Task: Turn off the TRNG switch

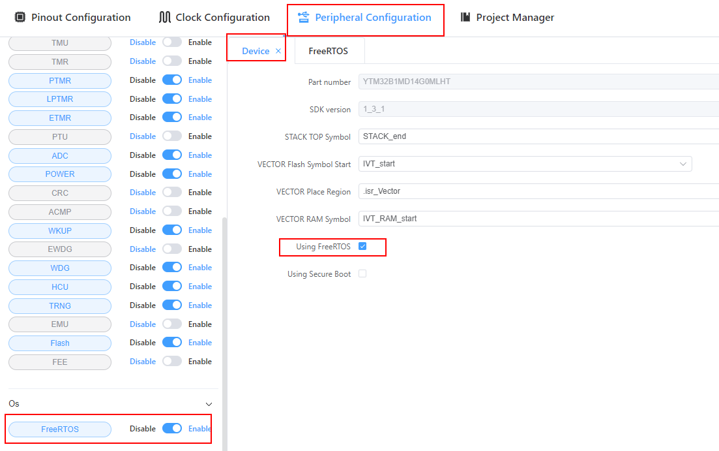Action: click(x=172, y=305)
